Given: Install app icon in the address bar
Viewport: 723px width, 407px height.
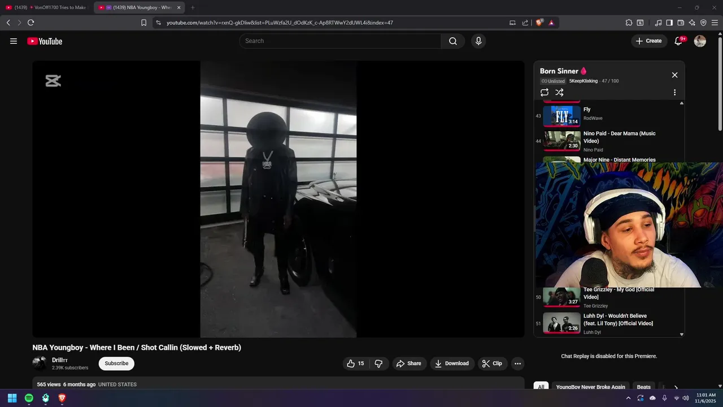Looking at the screenshot, I should tap(512, 23).
